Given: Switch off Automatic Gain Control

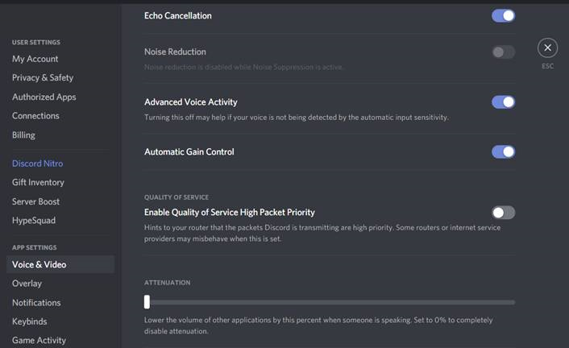Looking at the screenshot, I should pyautogui.click(x=503, y=151).
